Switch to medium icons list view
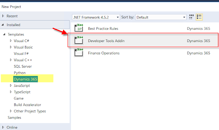 199,17
